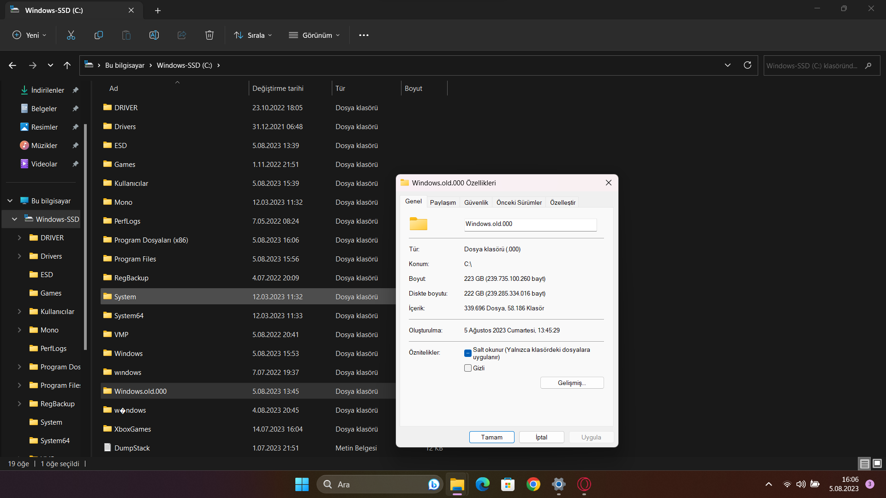Viewport: 886px width, 498px height.
Task: Click the Cut scissors icon in toolbar
Action: [x=71, y=35]
